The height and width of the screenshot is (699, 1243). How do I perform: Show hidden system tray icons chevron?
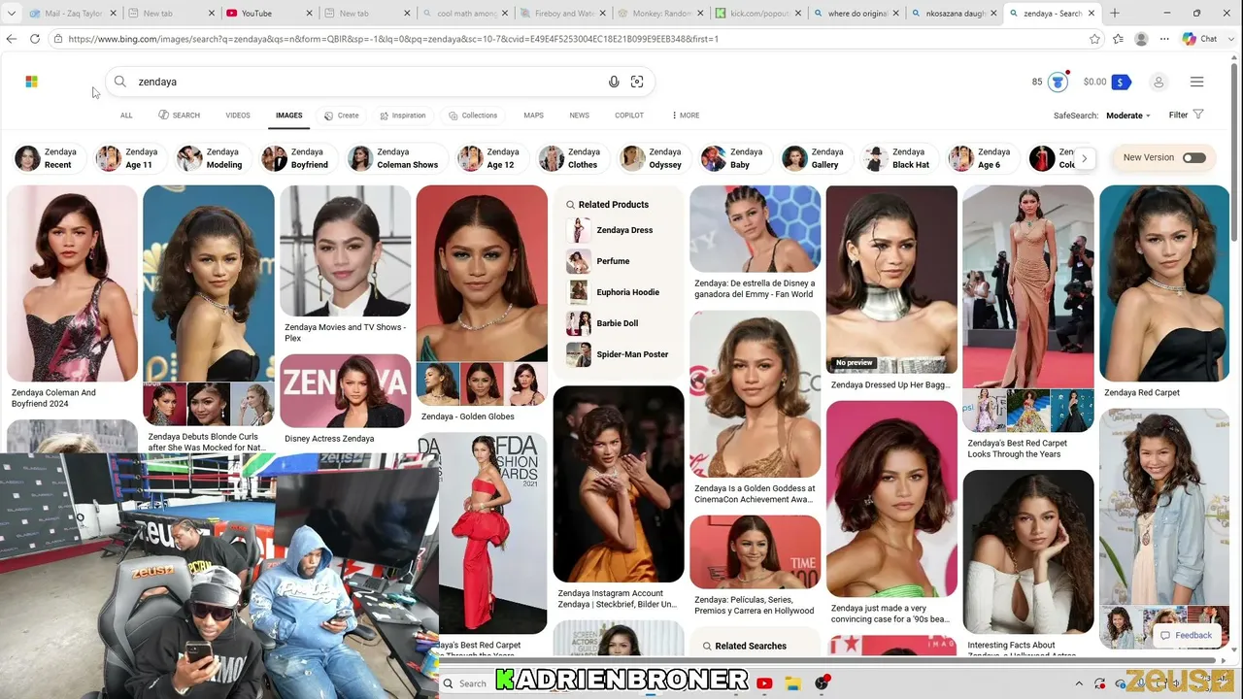[x=1078, y=683]
